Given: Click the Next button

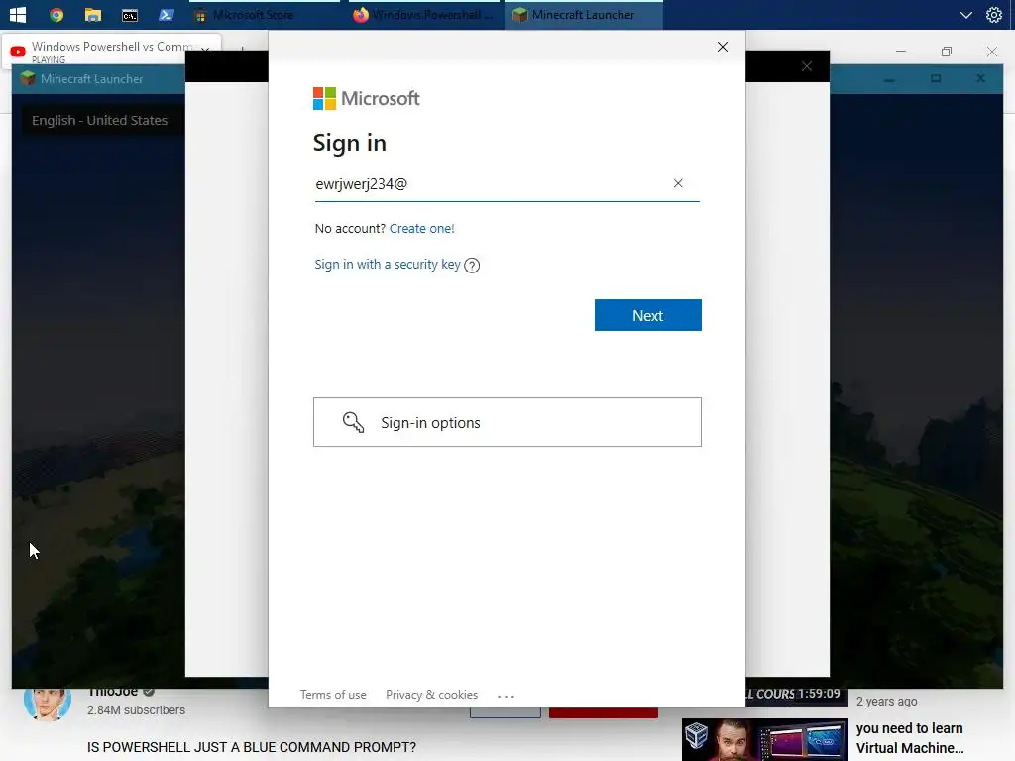Looking at the screenshot, I should coord(648,315).
